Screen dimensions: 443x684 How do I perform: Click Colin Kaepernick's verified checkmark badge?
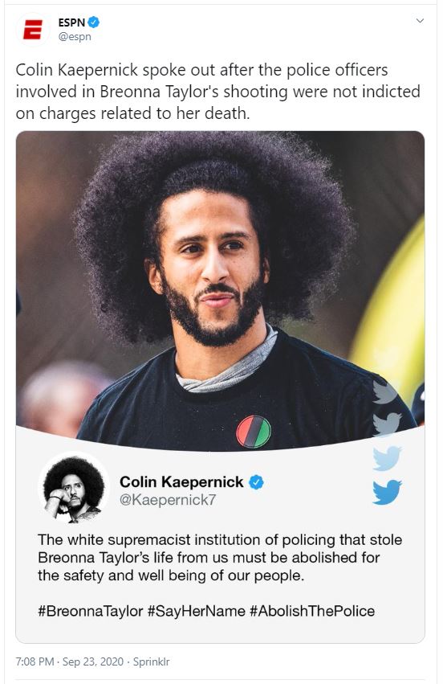(x=256, y=482)
